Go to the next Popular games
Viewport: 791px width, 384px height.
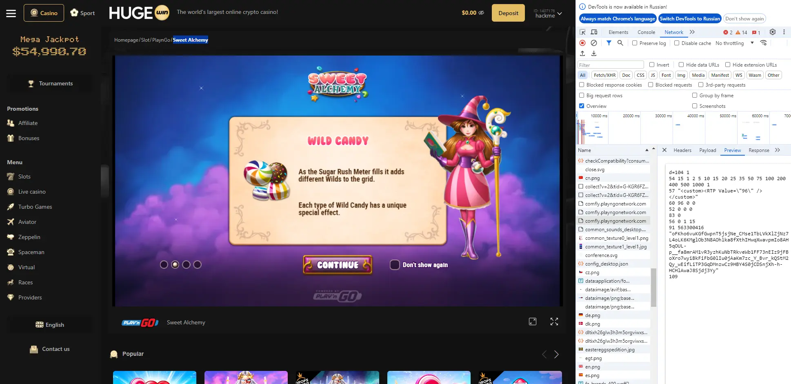click(x=556, y=354)
